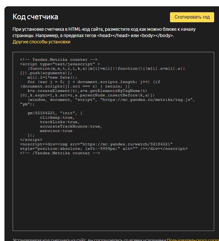
Task: Click the closing /Yandex.Metrika counter comment
Action: pyautogui.click(x=60, y=153)
